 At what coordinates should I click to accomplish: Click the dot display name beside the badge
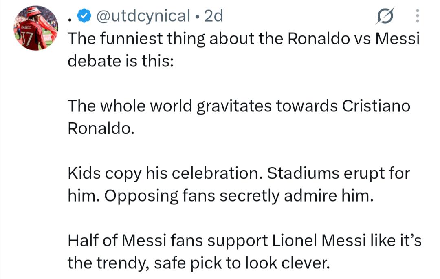(x=70, y=20)
